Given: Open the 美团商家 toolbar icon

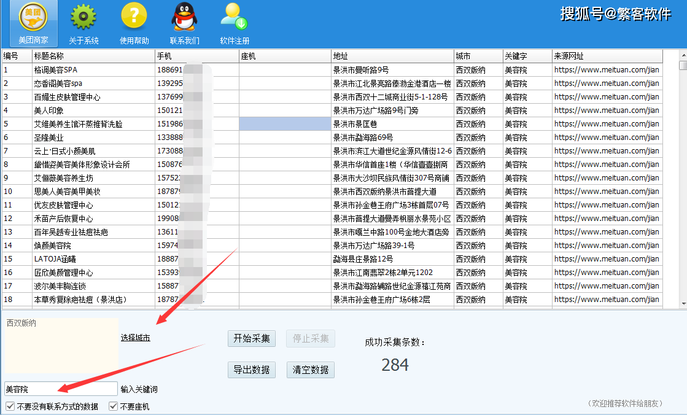Looking at the screenshot, I should [33, 24].
